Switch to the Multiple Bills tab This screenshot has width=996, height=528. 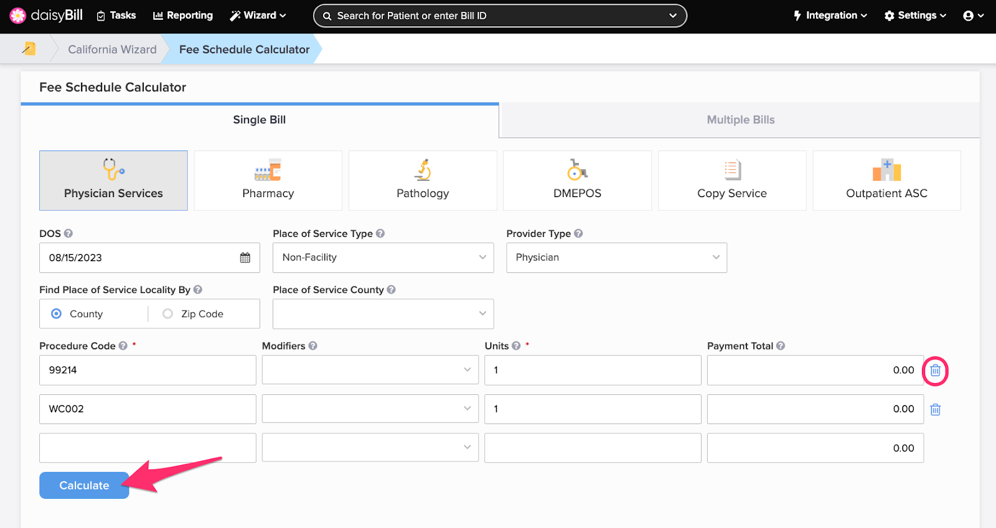[740, 120]
